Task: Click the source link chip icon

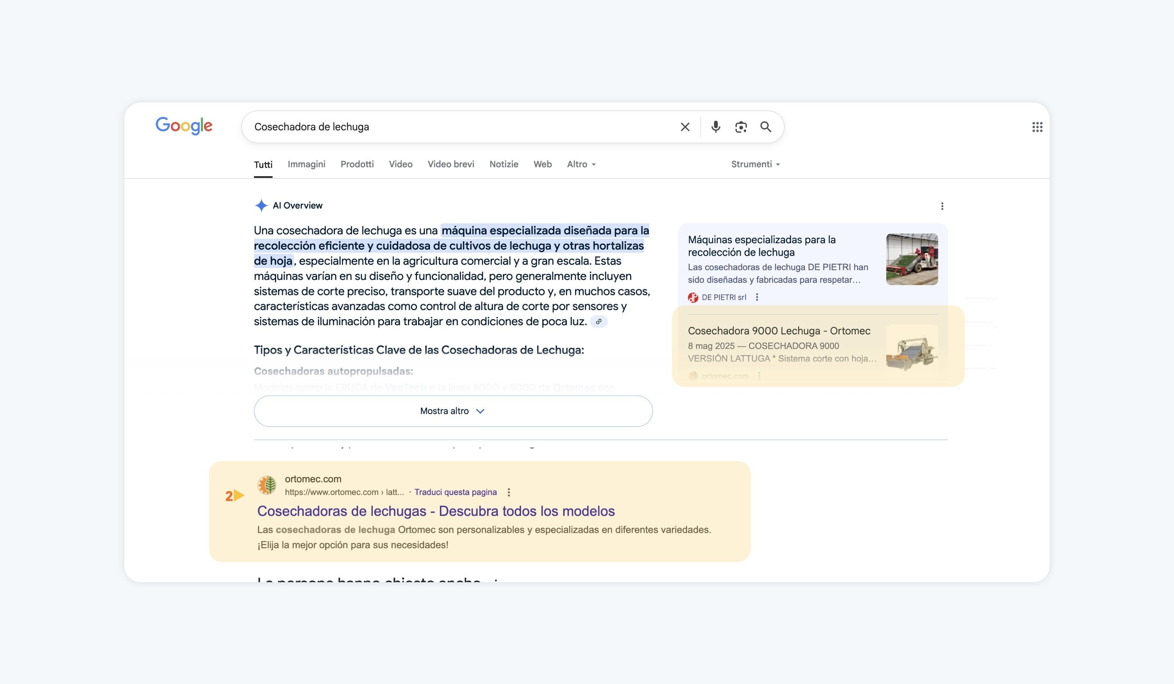Action: [599, 321]
